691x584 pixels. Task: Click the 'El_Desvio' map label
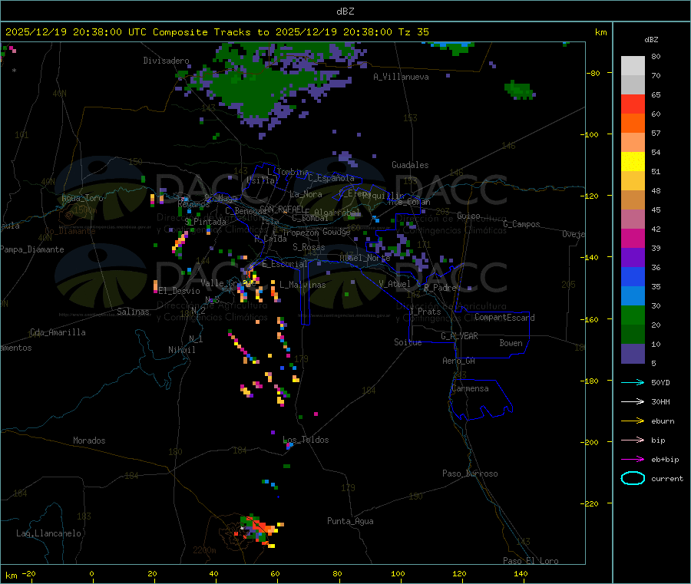click(x=180, y=291)
